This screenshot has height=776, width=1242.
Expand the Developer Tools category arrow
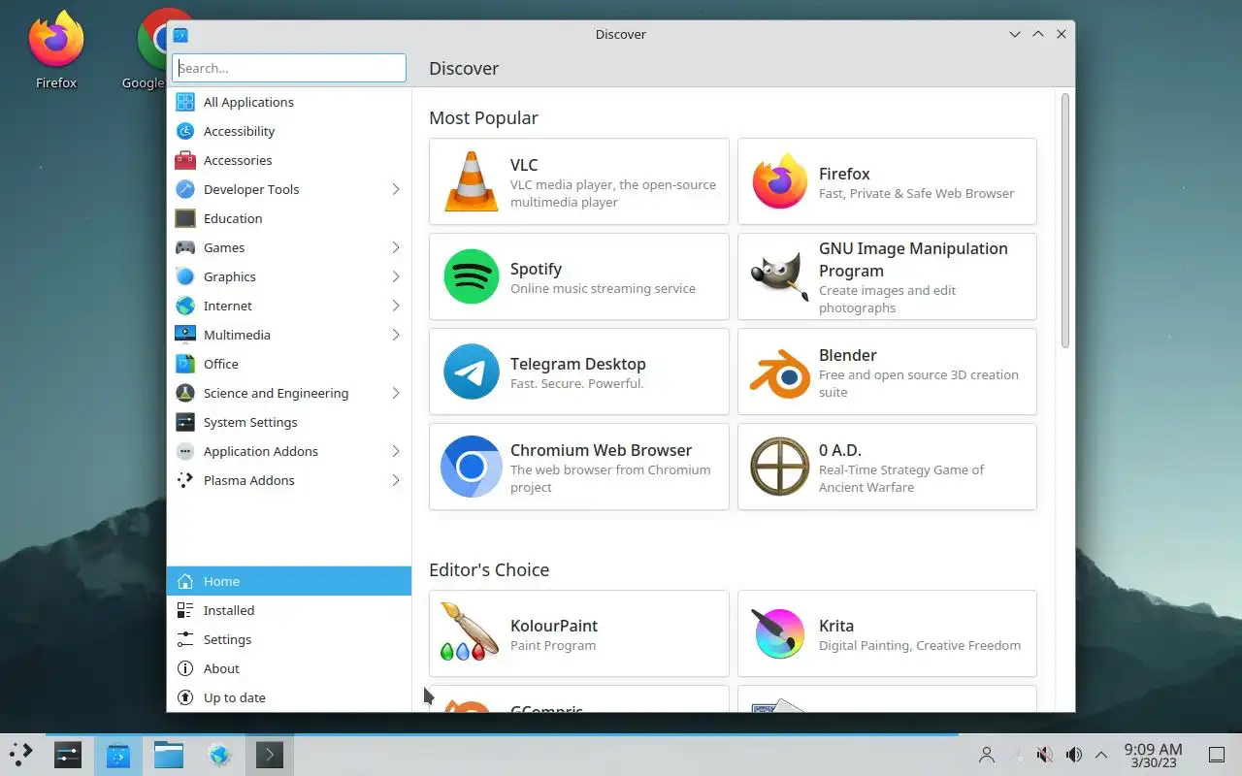point(396,189)
